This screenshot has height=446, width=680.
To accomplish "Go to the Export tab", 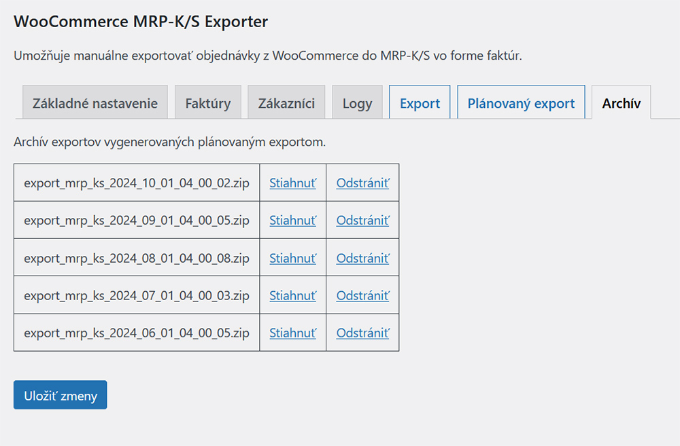I will click(420, 103).
